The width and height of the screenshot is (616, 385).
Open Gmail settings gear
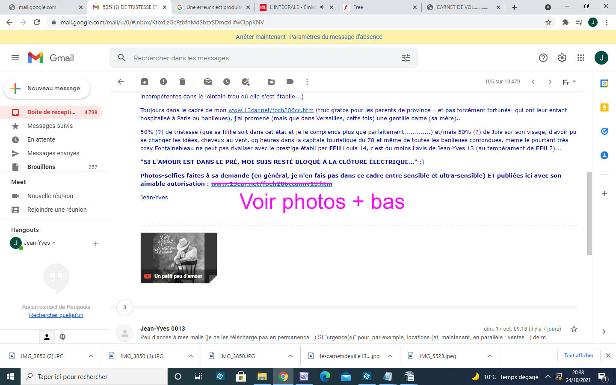coord(562,58)
